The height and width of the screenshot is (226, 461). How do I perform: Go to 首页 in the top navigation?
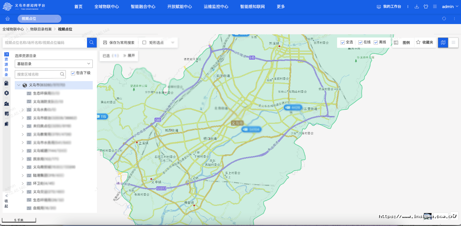click(x=78, y=6)
